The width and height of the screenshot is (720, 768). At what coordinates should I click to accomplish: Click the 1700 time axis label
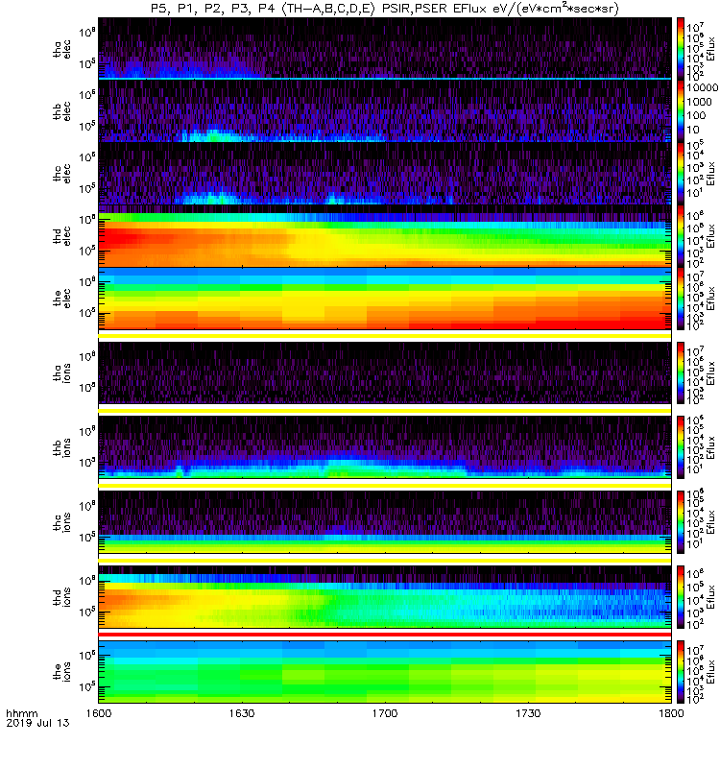coord(385,713)
